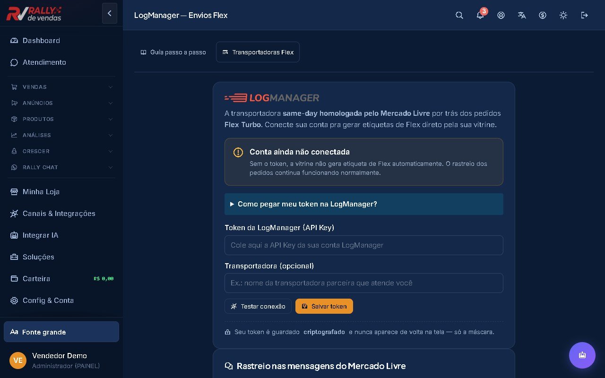Collapse the sidebar with the chevron button
The height and width of the screenshot is (378, 605).
click(109, 13)
